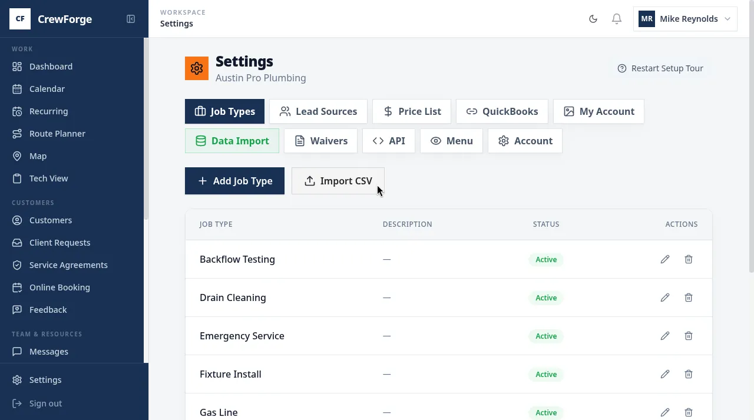The height and width of the screenshot is (420, 754).
Task: Switch to Menu tab
Action: (x=451, y=141)
